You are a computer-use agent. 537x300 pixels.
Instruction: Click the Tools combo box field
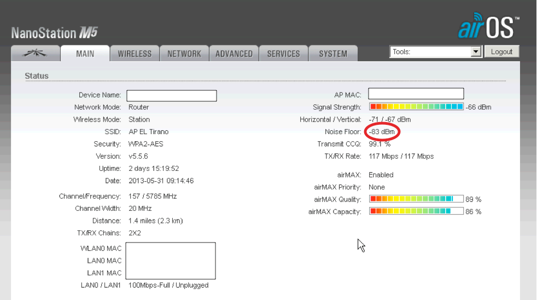pos(430,52)
